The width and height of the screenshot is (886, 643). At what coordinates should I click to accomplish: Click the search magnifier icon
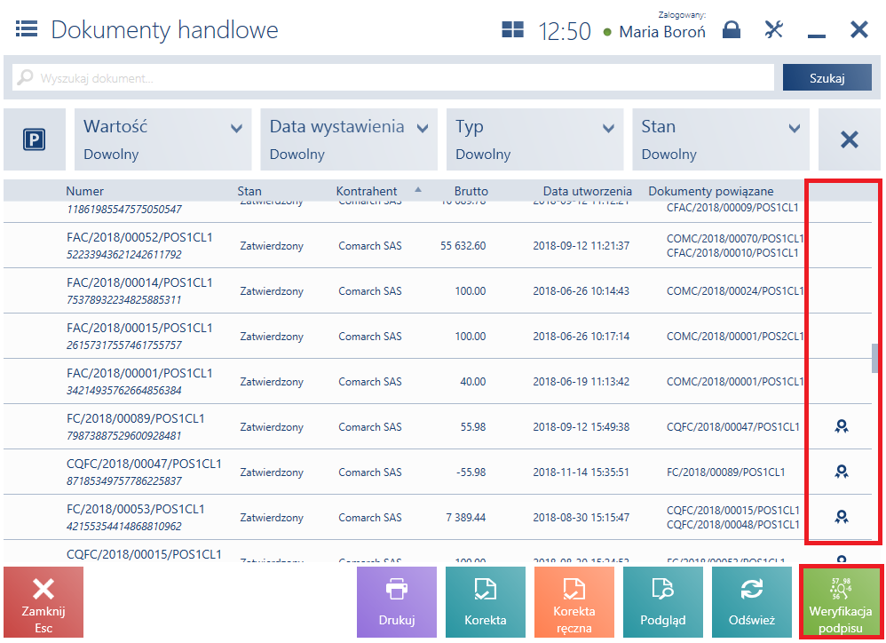[25, 77]
